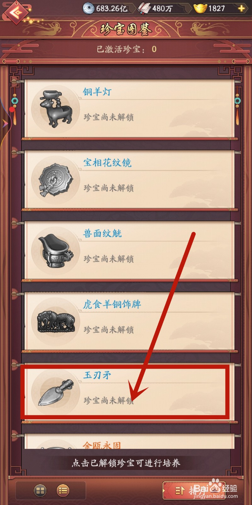Tap the 珍宝图鉴 title banner
The width and height of the screenshot is (252, 505).
(126, 29)
